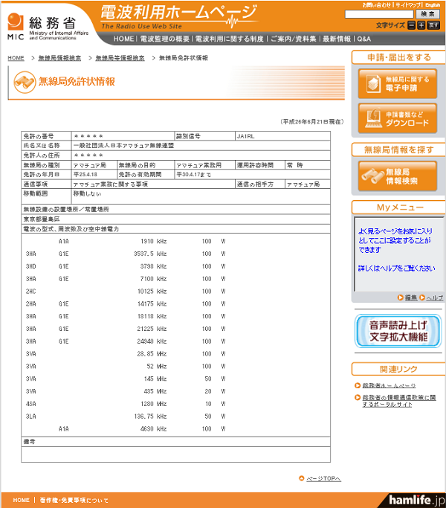Viewport: 446px width, 508px height.
Task: Open サイトマップ link
Action: 408,4
